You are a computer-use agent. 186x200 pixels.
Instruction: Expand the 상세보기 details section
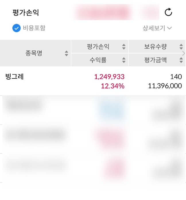pyautogui.click(x=157, y=28)
